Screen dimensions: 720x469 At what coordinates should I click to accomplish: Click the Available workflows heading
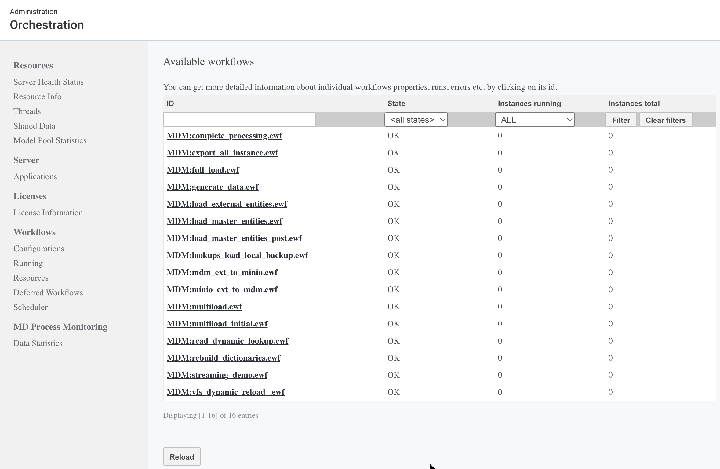209,62
